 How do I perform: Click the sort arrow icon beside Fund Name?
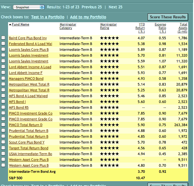(10, 24)
